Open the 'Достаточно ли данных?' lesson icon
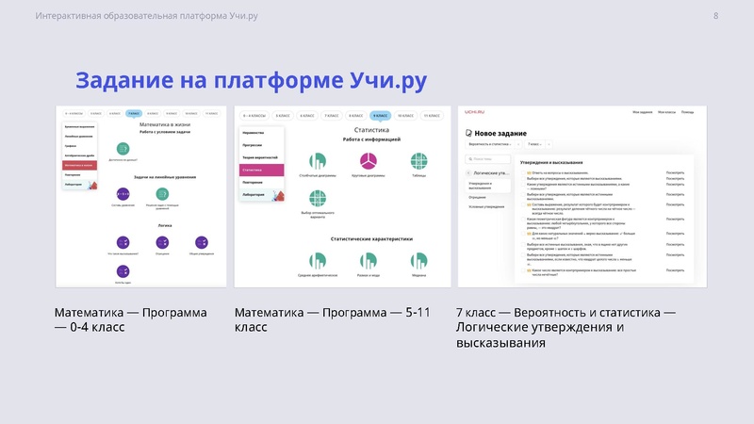 click(123, 149)
